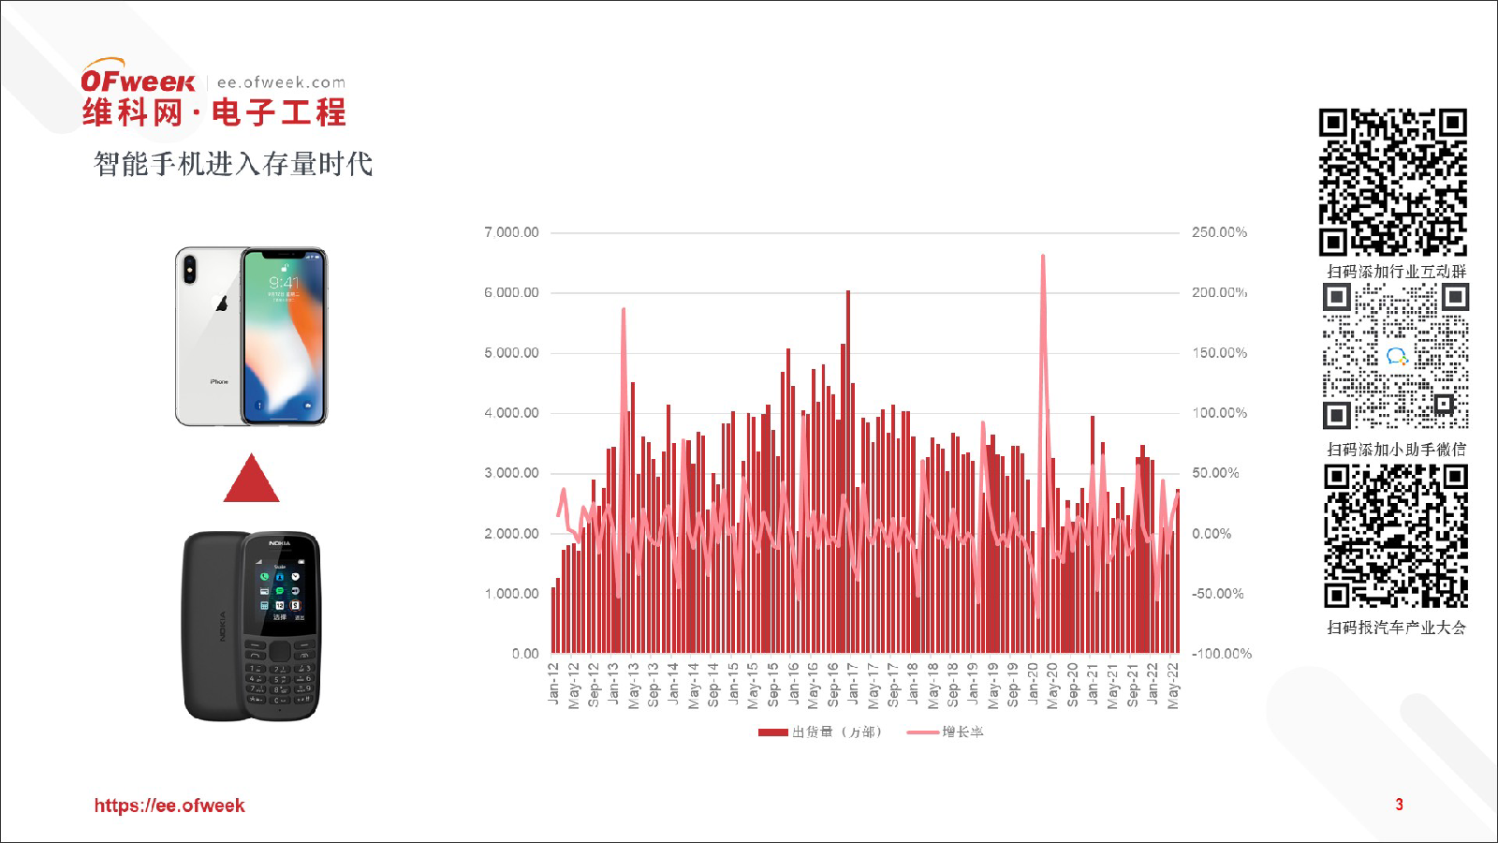Click the tallest bar near Jan-17
The height and width of the screenshot is (843, 1498).
pos(848,472)
